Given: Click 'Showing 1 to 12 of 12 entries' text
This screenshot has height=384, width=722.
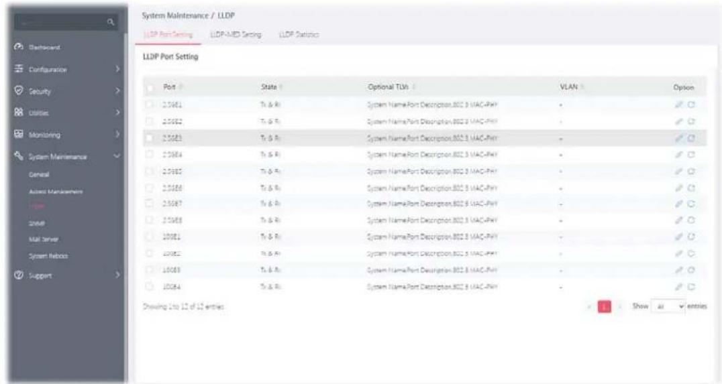Looking at the screenshot, I should point(183,307).
